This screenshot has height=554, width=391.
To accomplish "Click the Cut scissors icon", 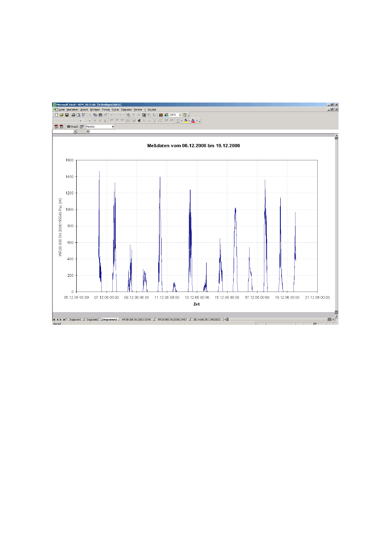I will [90, 115].
